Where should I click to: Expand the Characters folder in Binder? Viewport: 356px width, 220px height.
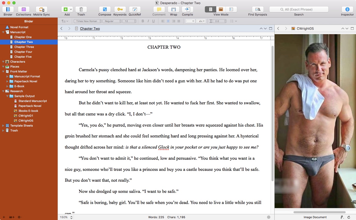pos(3,62)
